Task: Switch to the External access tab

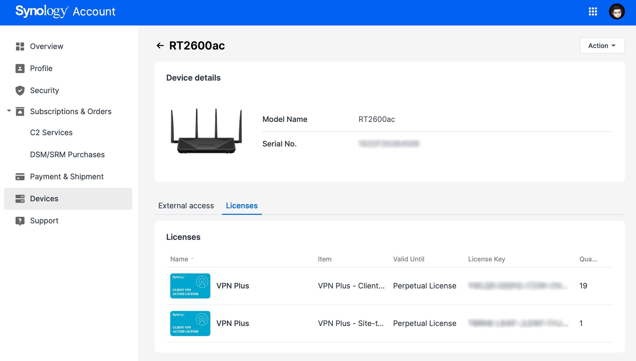Action: tap(186, 206)
